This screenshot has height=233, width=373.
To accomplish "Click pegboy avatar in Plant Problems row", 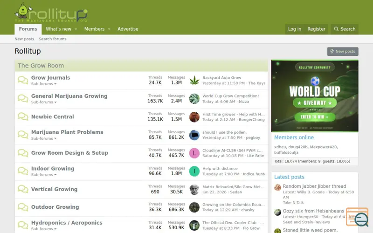I will pos(194,135).
